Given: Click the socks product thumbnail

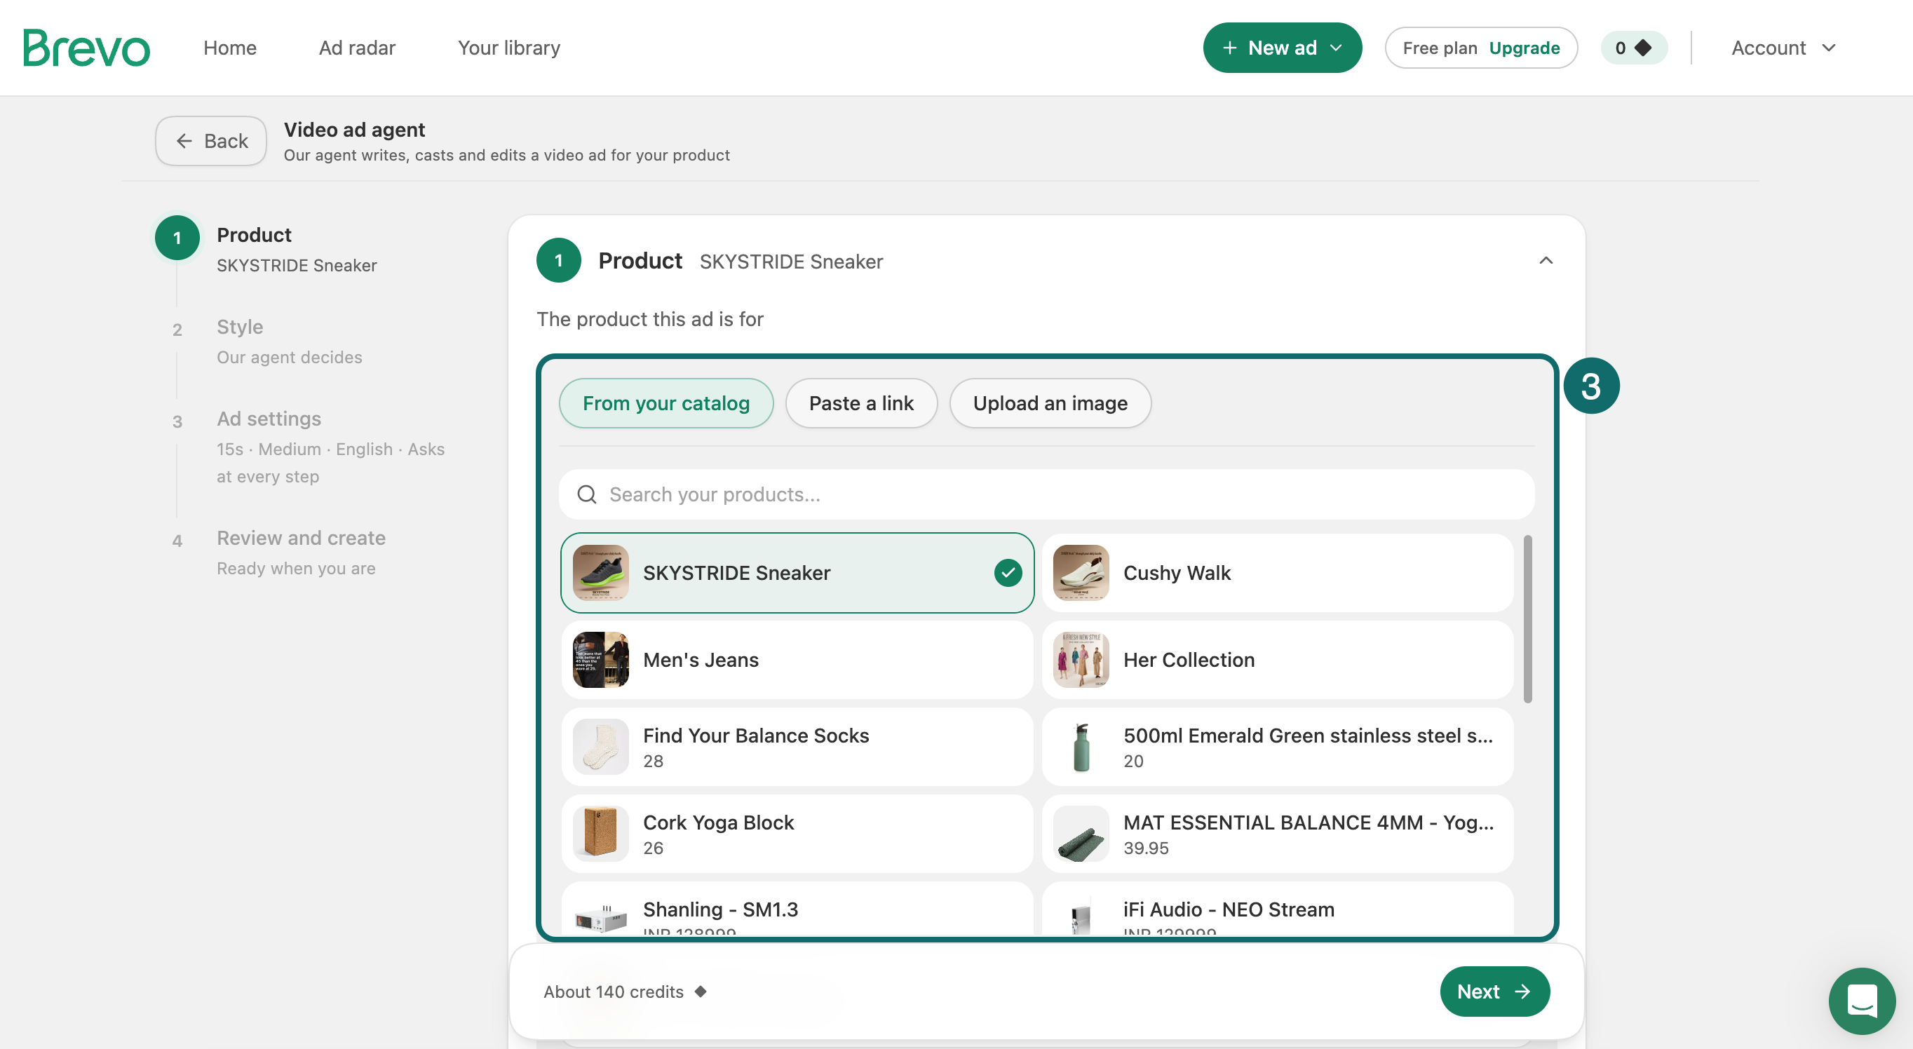Looking at the screenshot, I should coord(600,746).
